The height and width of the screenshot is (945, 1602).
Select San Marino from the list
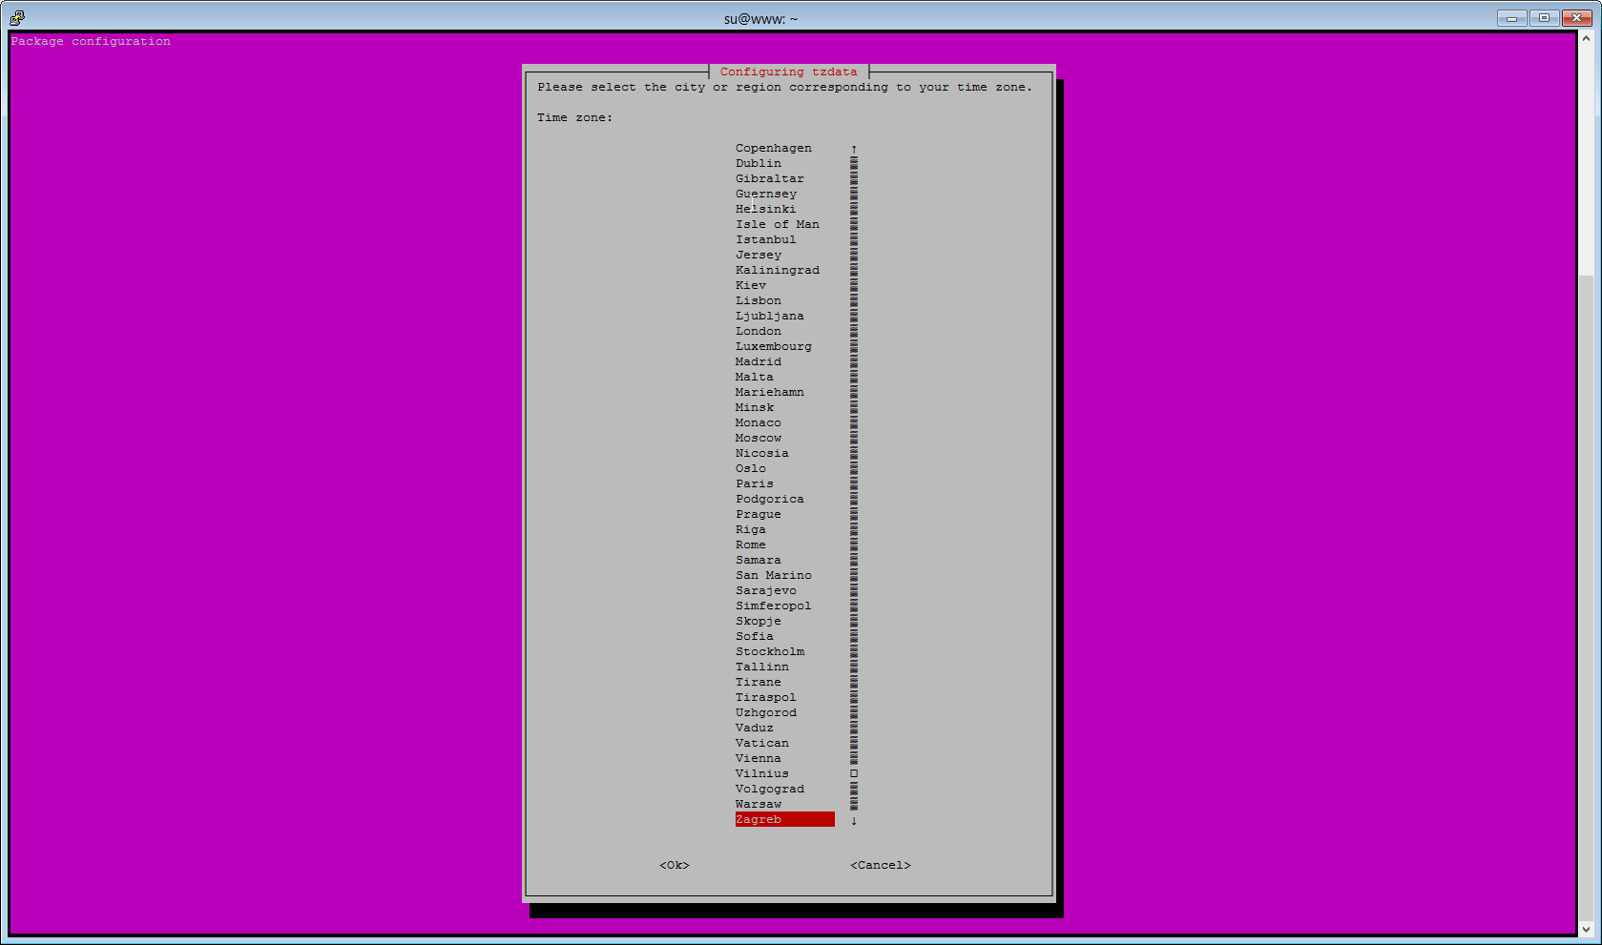(774, 575)
